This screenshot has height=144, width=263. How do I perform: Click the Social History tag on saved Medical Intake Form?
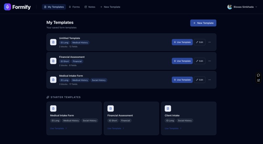(99, 80)
